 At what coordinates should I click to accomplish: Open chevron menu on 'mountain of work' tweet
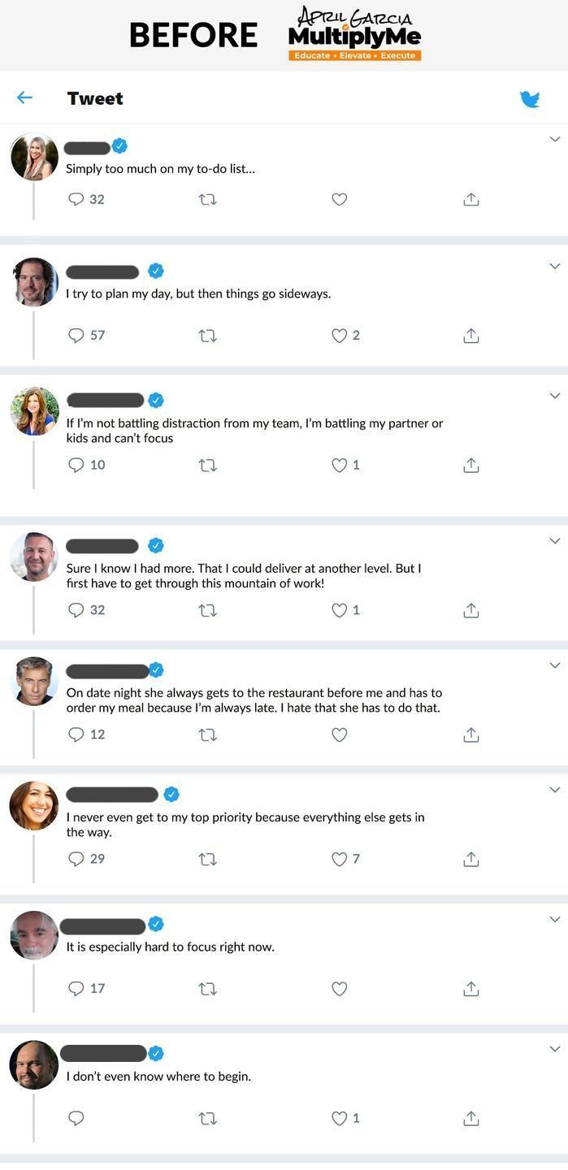(x=555, y=541)
